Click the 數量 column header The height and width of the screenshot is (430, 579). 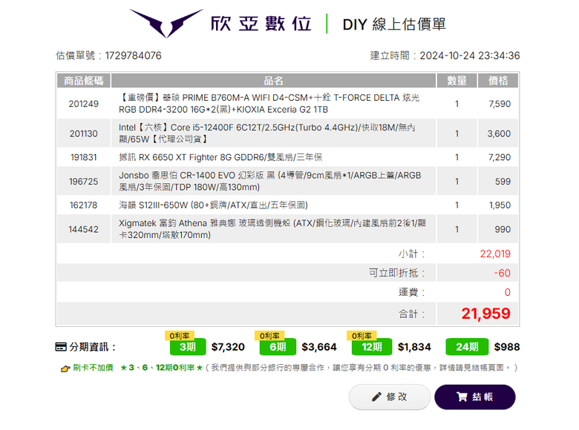[457, 81]
